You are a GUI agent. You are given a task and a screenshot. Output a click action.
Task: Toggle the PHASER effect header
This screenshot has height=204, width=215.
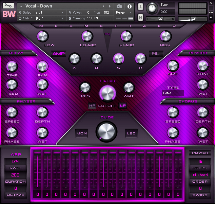[26, 101]
